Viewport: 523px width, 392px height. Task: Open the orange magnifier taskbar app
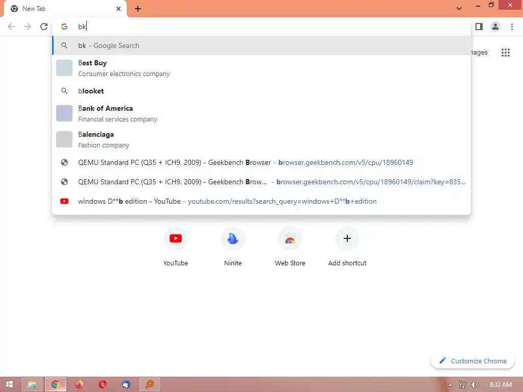coord(150,385)
